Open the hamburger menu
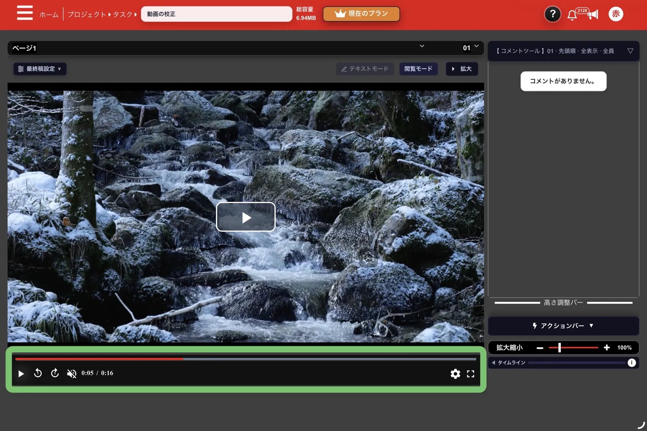 (25, 13)
